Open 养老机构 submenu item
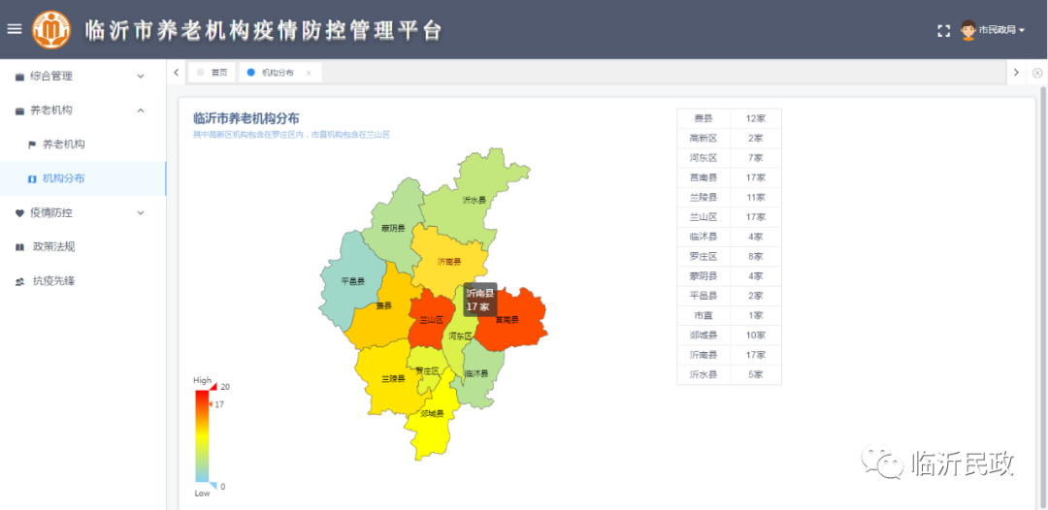Image resolution: width=1048 pixels, height=510 pixels. click(x=63, y=144)
